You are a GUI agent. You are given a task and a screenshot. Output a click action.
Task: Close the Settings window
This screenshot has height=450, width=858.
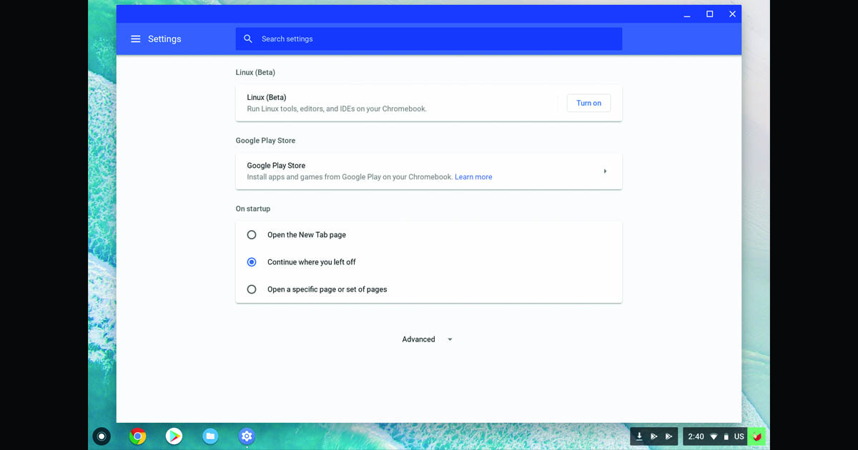[732, 14]
